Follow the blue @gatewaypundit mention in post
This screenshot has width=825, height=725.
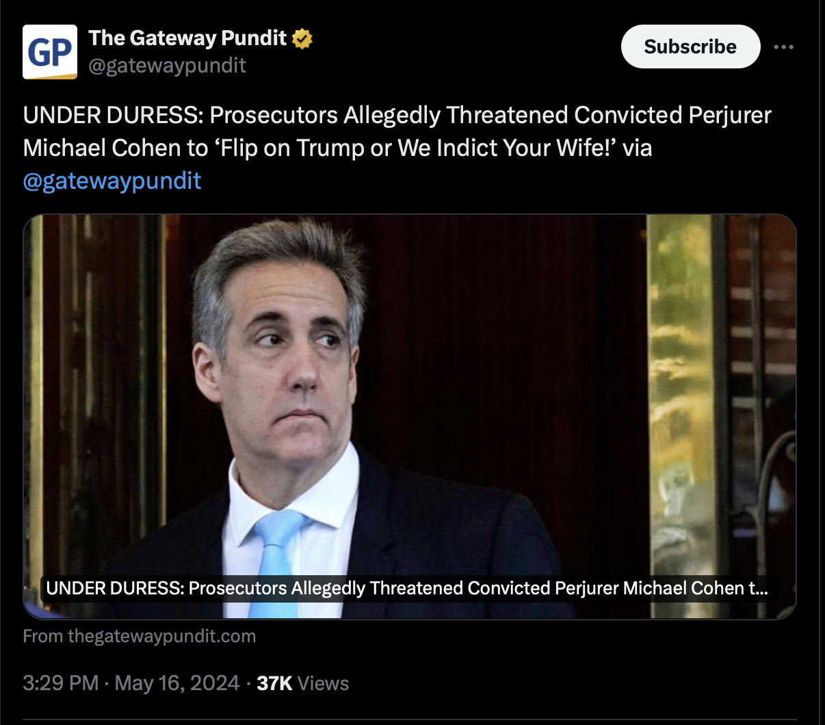click(x=112, y=181)
